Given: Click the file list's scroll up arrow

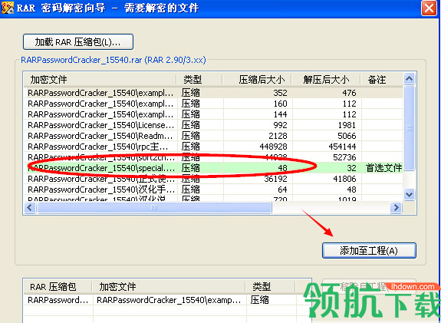Looking at the screenshot, I should (409, 79).
